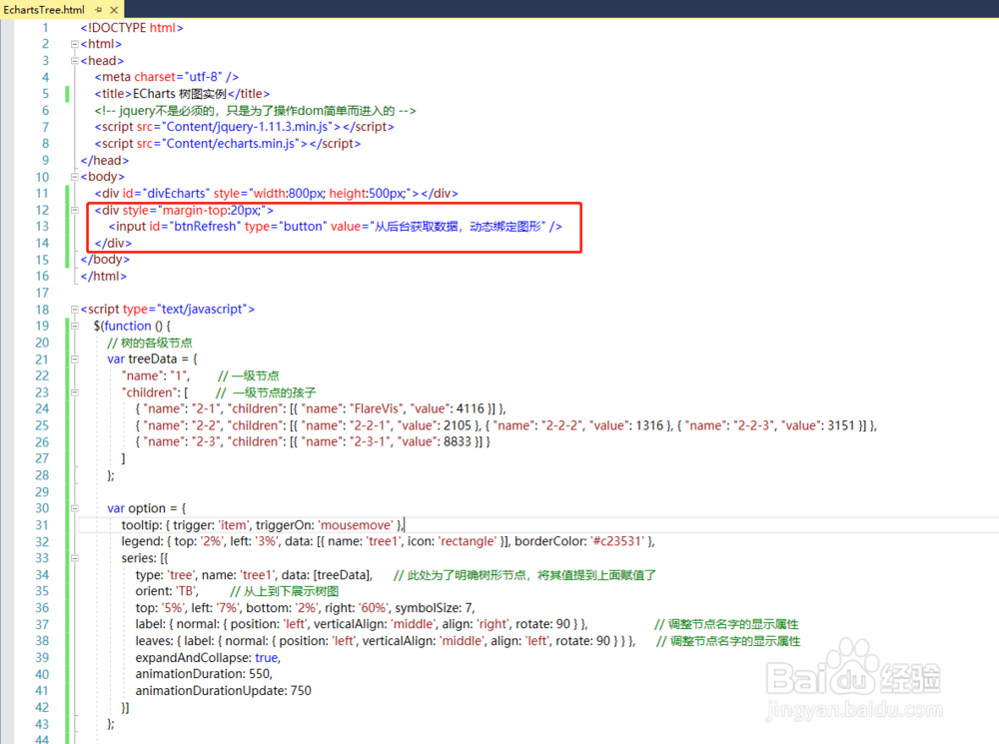Click the btnRefresh input line
Screen dimensions: 999x744
[x=335, y=226]
